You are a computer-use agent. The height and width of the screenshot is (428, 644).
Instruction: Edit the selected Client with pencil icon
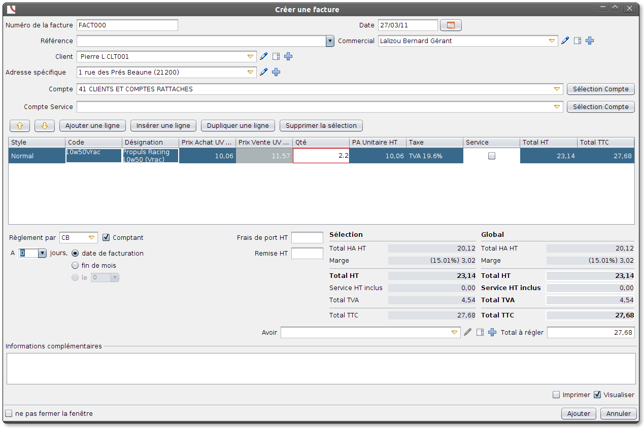click(x=263, y=57)
